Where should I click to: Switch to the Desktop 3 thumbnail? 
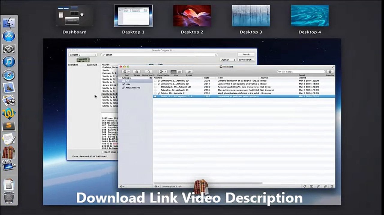[x=251, y=16]
